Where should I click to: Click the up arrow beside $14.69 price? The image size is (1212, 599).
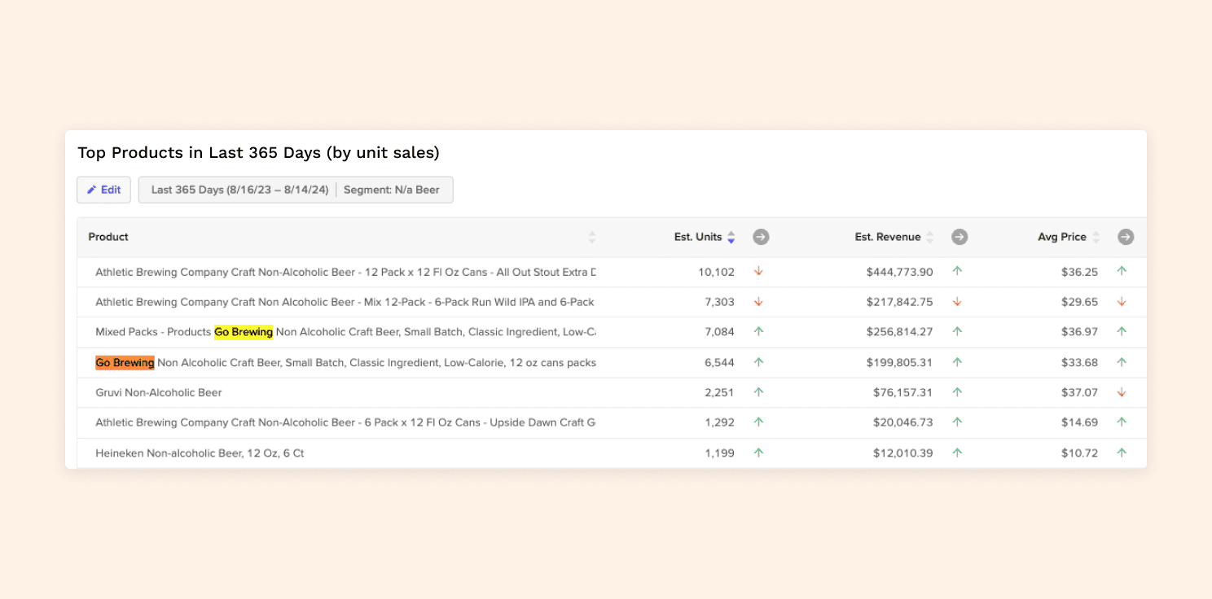pos(1122,422)
